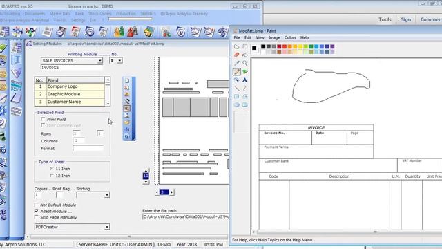Select the Line tool in Paint
This screenshot has height=249, width=442.
[236, 89]
